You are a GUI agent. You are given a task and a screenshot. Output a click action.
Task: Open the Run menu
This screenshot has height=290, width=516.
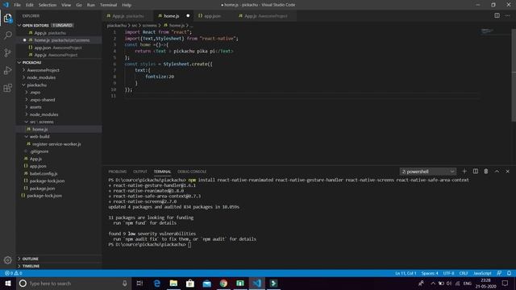[x=91, y=5]
